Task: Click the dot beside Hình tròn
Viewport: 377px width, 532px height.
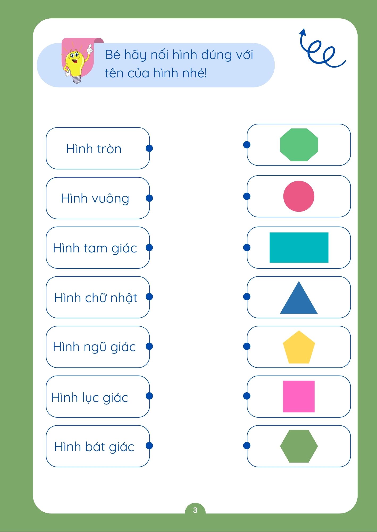Action: click(x=149, y=148)
